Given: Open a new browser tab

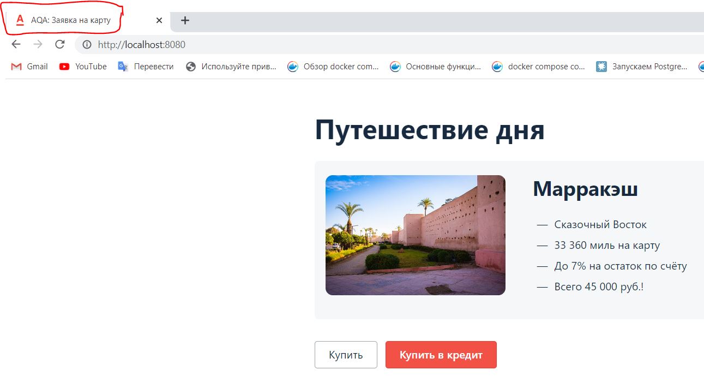Looking at the screenshot, I should coord(184,21).
